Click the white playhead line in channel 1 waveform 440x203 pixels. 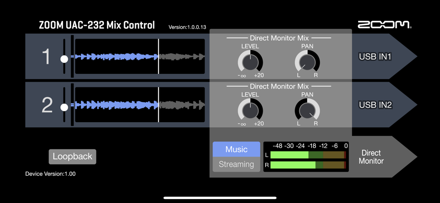coord(158,56)
